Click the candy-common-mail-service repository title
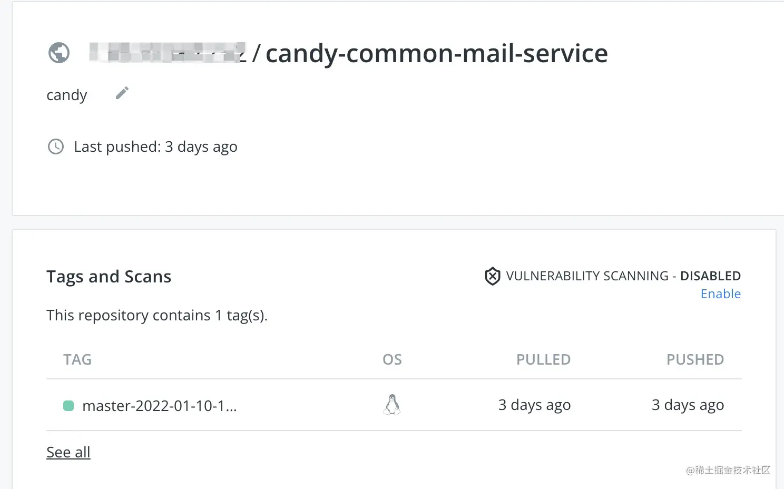 pyautogui.click(x=436, y=53)
